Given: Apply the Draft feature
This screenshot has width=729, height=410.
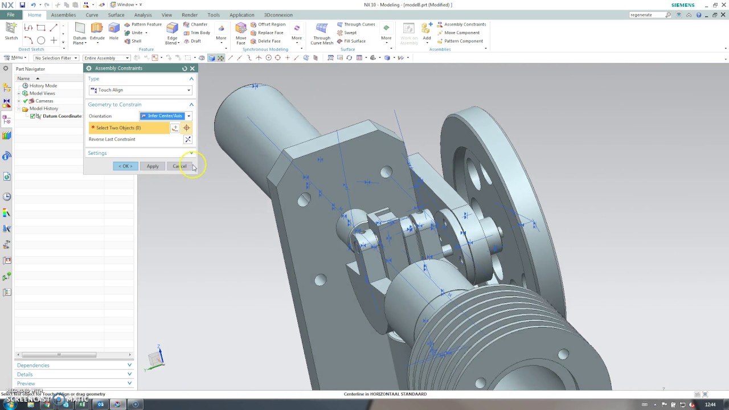Looking at the screenshot, I should 192,41.
